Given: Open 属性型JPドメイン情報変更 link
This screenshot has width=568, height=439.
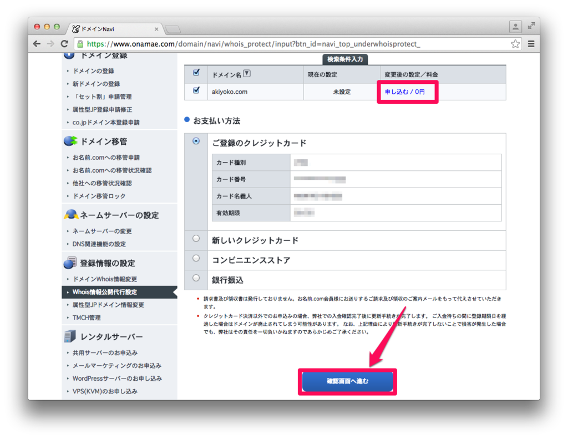Looking at the screenshot, I should [x=108, y=305].
